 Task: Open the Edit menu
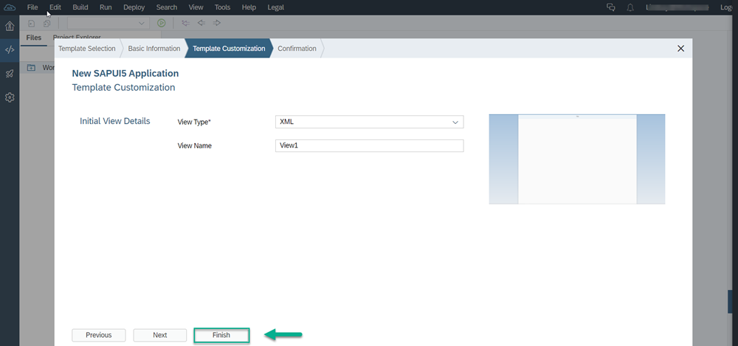[55, 7]
